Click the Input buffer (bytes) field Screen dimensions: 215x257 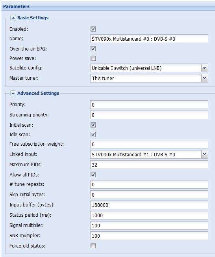(x=149, y=205)
